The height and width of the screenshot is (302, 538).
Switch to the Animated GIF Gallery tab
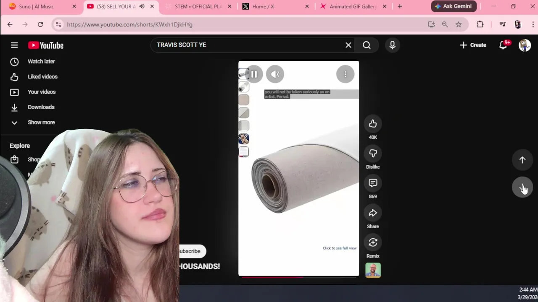pos(353,6)
